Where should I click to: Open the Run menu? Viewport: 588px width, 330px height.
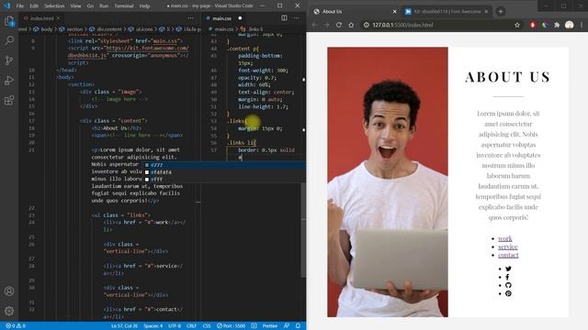point(104,6)
